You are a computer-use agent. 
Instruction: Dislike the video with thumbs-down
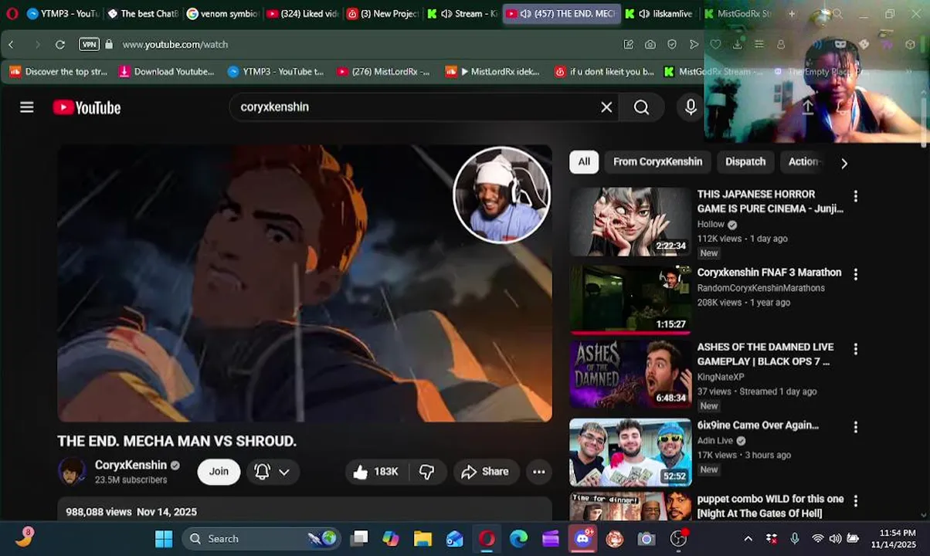(x=426, y=472)
